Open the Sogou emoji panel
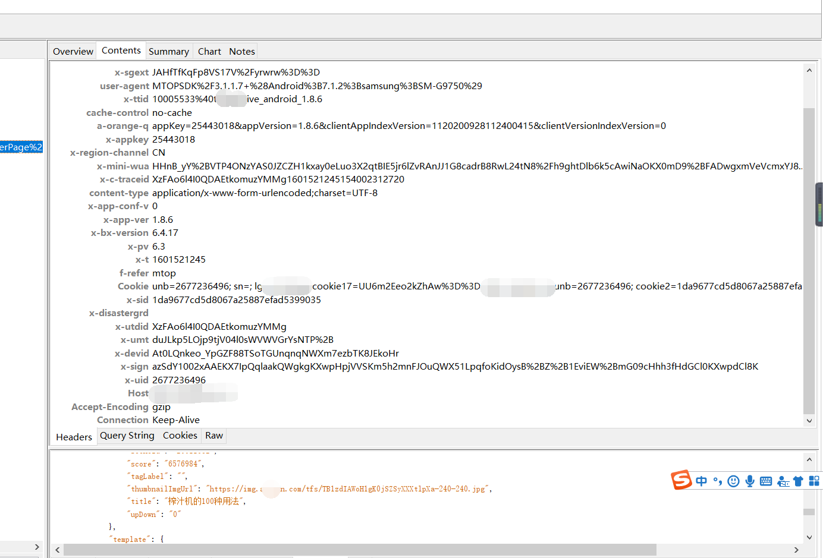The height and width of the screenshot is (558, 823). (733, 481)
